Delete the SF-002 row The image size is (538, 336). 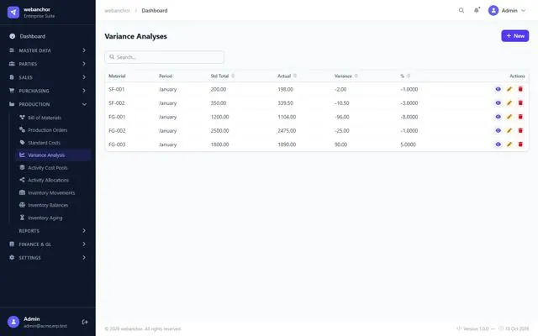520,102
